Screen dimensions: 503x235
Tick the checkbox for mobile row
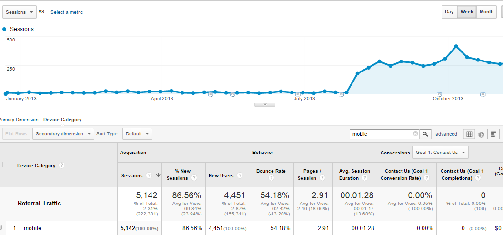pos(1,228)
